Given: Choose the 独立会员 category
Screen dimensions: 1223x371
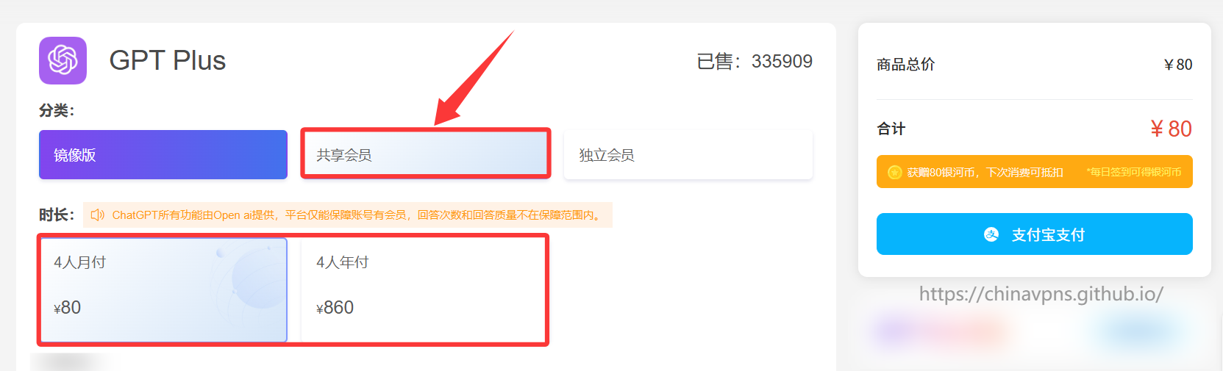Looking at the screenshot, I should [x=688, y=155].
